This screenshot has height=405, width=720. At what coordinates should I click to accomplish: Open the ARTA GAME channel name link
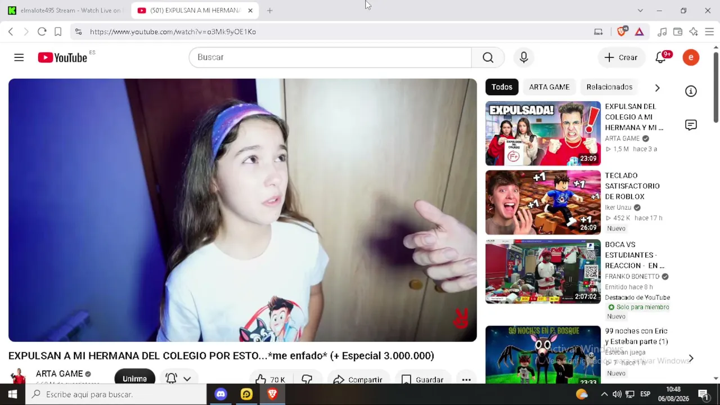pos(59,373)
